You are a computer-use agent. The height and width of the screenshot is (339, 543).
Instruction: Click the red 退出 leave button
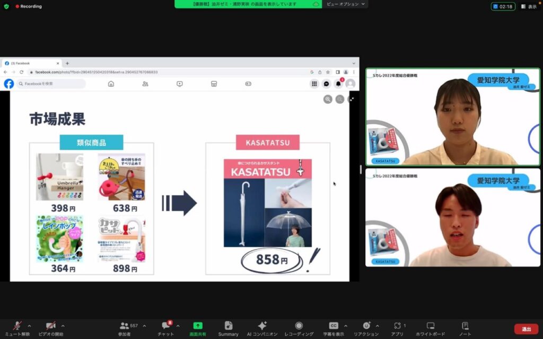[527, 329]
